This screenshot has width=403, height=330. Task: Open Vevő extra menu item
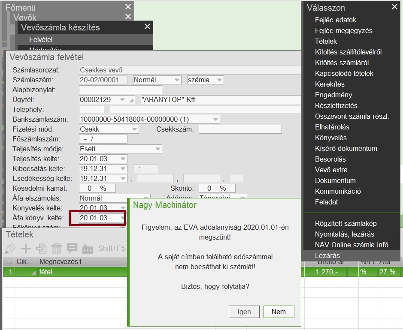coord(331,170)
